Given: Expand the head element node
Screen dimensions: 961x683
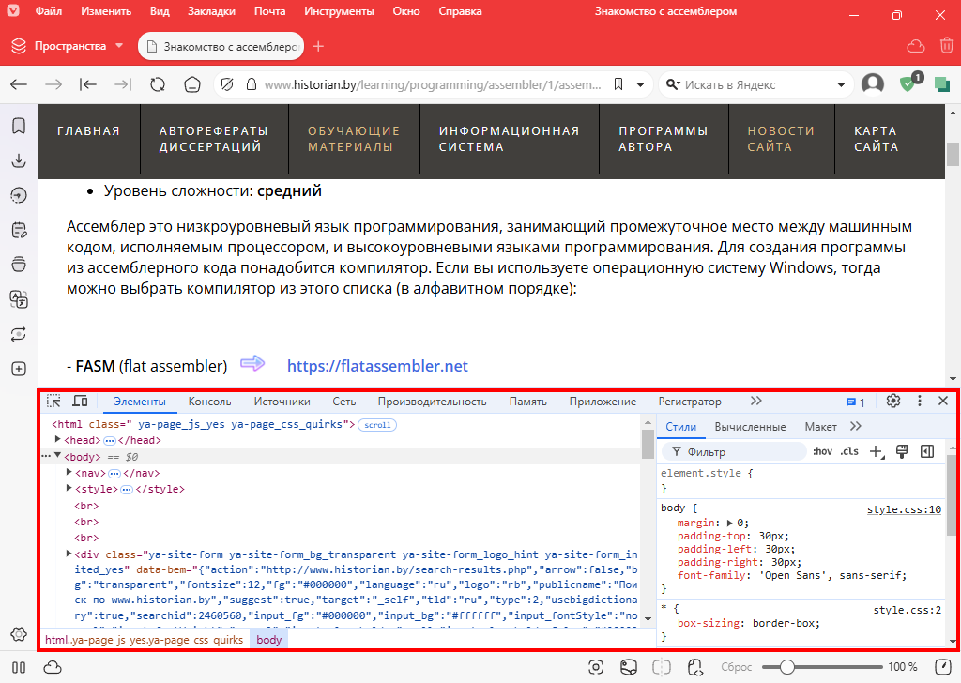Looking at the screenshot, I should (59, 440).
